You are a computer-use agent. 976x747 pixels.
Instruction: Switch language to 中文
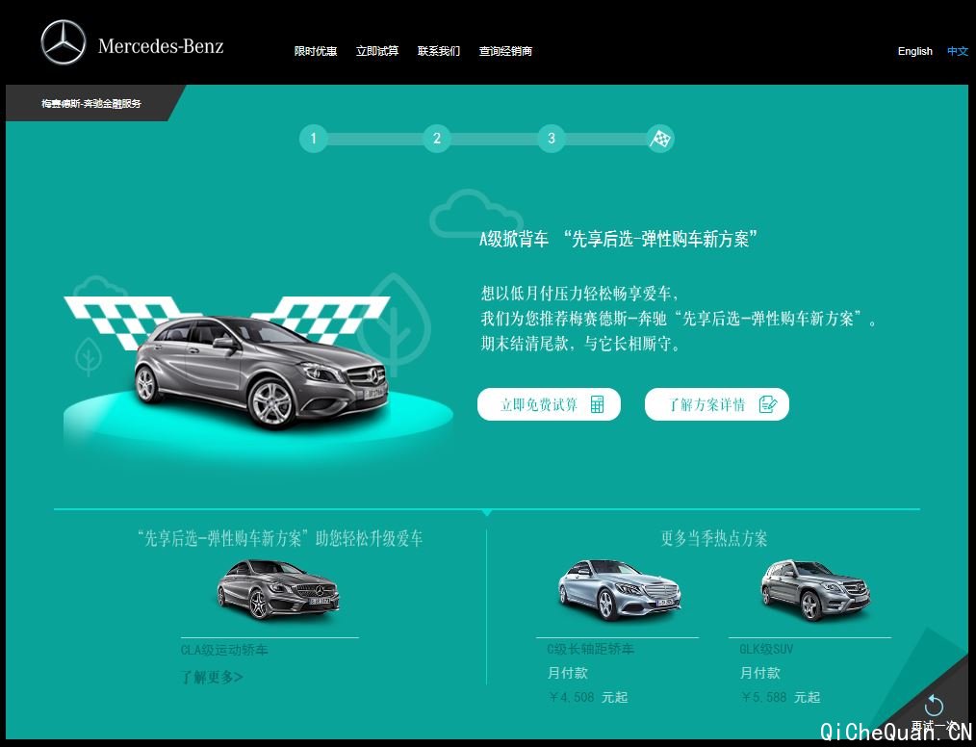pos(958,51)
